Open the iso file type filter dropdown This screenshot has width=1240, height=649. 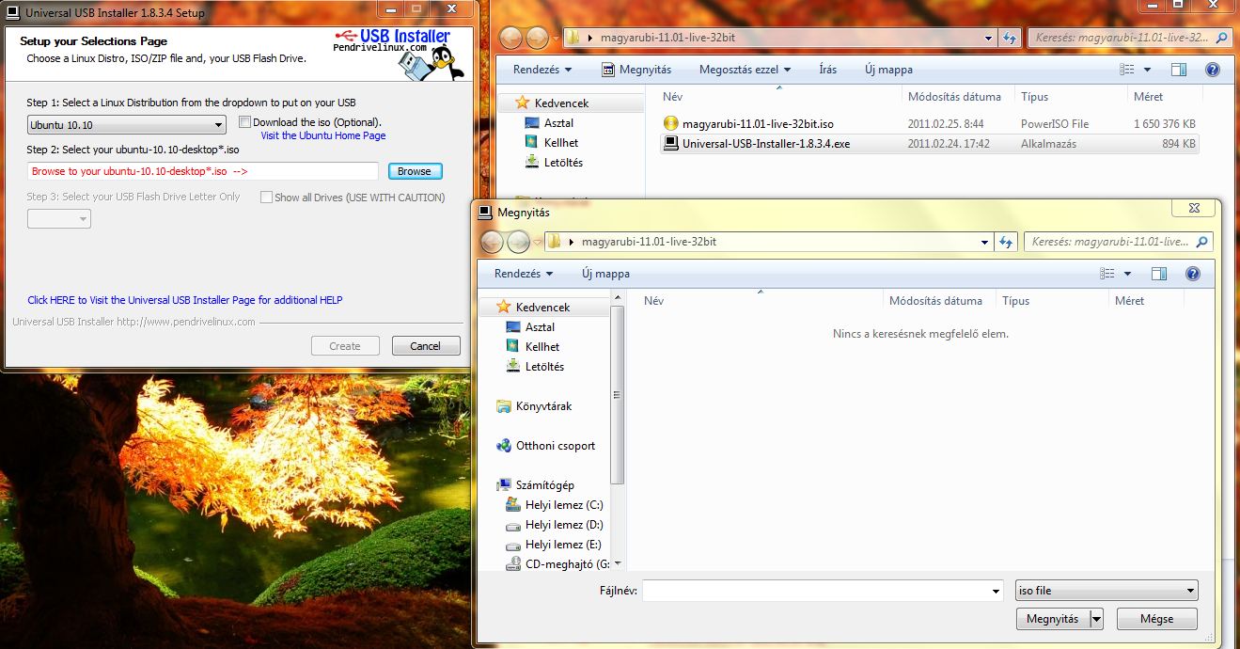1107,591
